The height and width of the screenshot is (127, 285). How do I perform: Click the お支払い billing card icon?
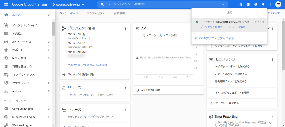click(x=6, y=34)
